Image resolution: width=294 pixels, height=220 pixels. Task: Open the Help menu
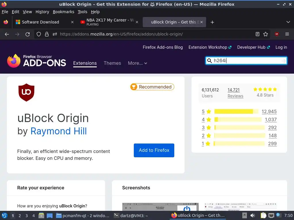(95, 12)
